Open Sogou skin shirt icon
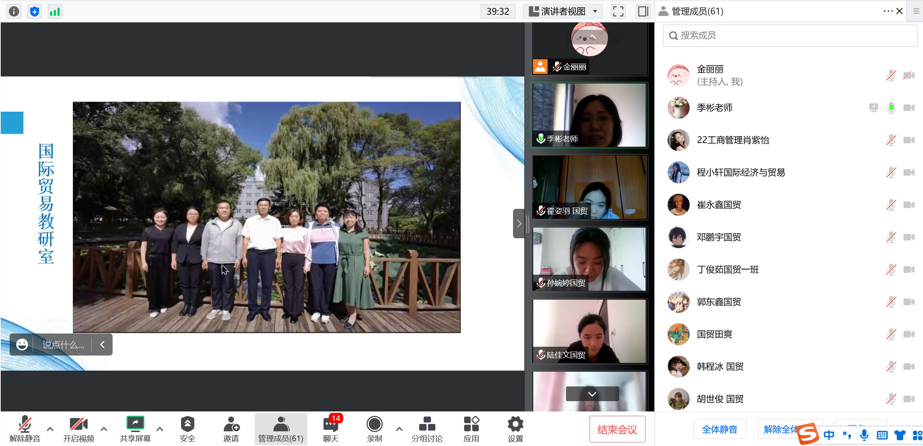Screen dimensions: 923x446 point(900,435)
